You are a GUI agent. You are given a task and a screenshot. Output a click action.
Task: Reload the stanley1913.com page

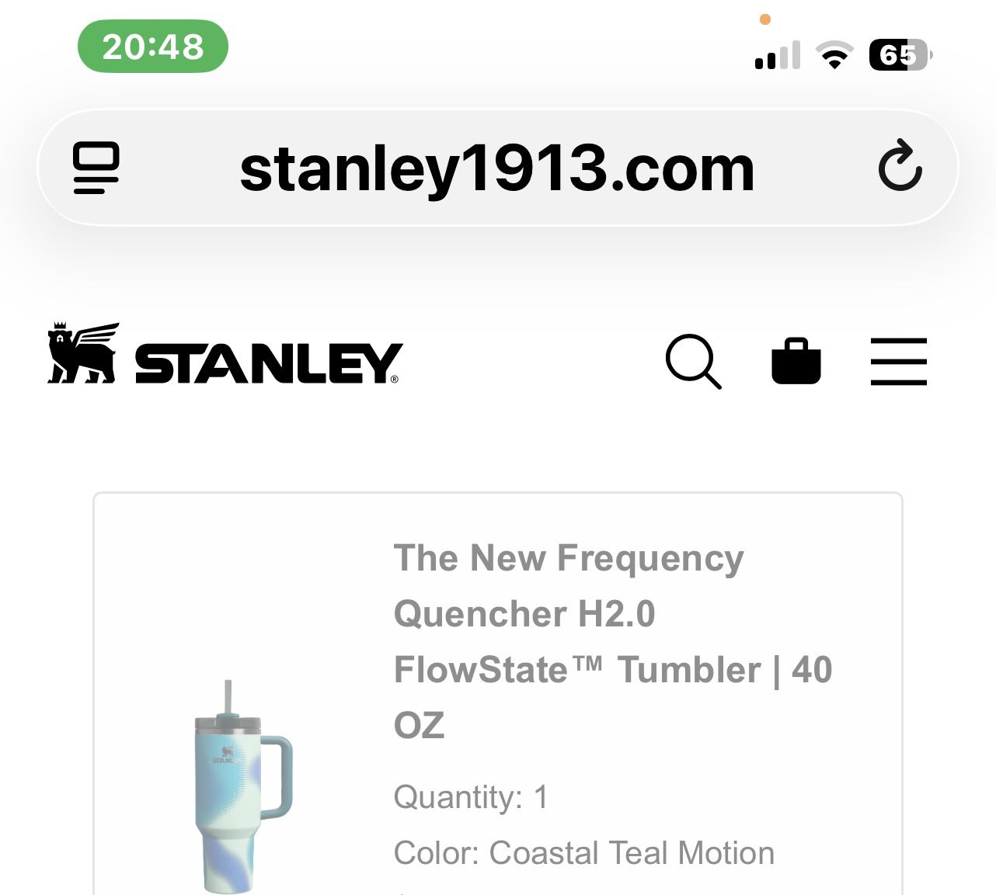pyautogui.click(x=900, y=166)
